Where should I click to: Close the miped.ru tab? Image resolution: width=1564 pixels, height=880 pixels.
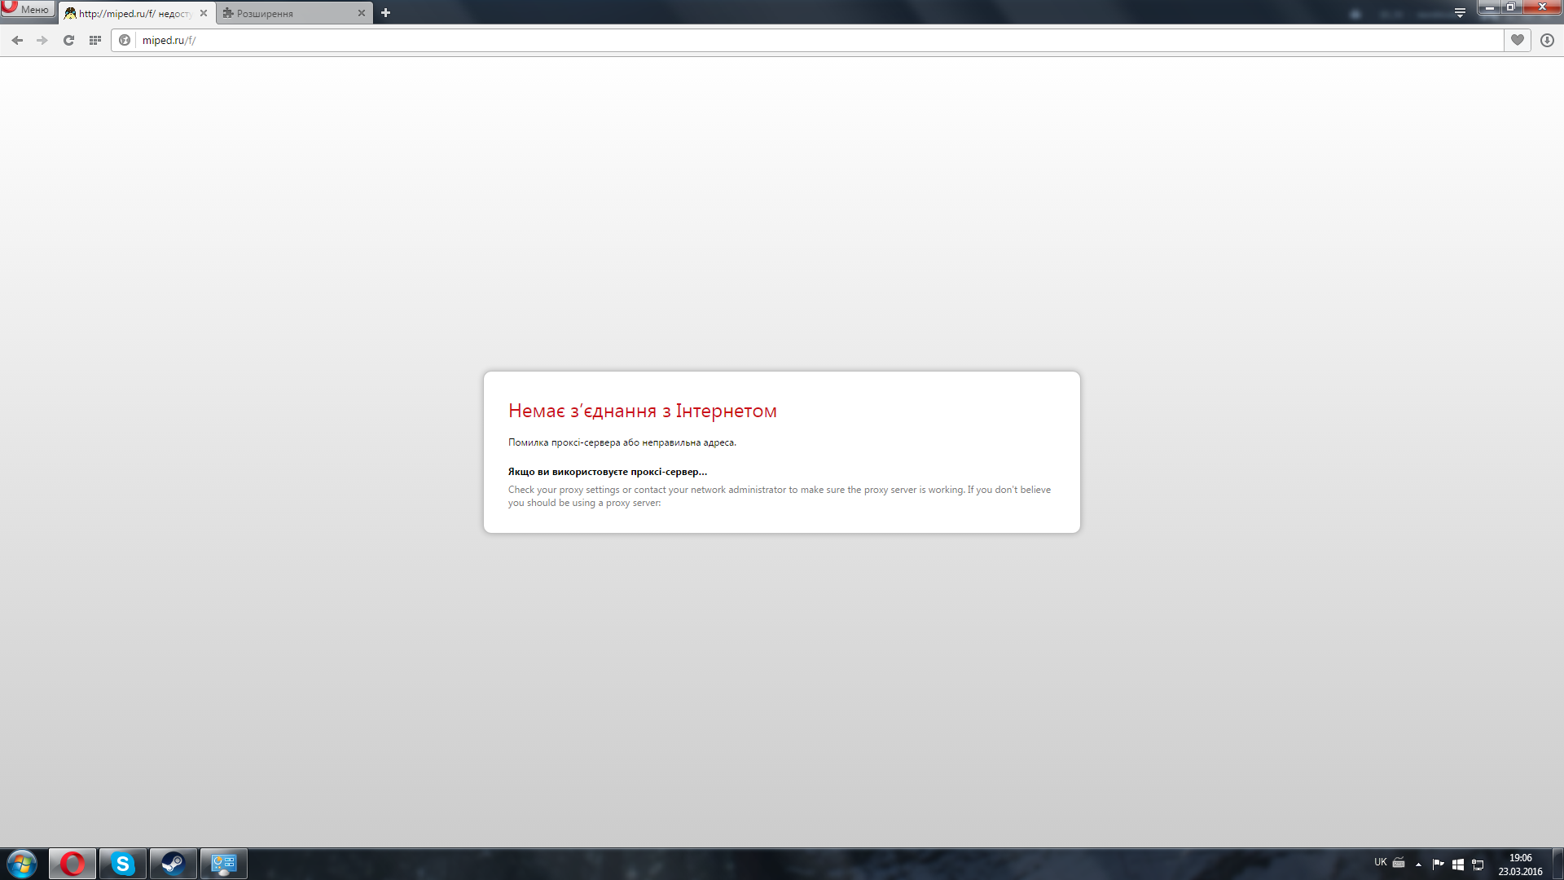(x=204, y=13)
